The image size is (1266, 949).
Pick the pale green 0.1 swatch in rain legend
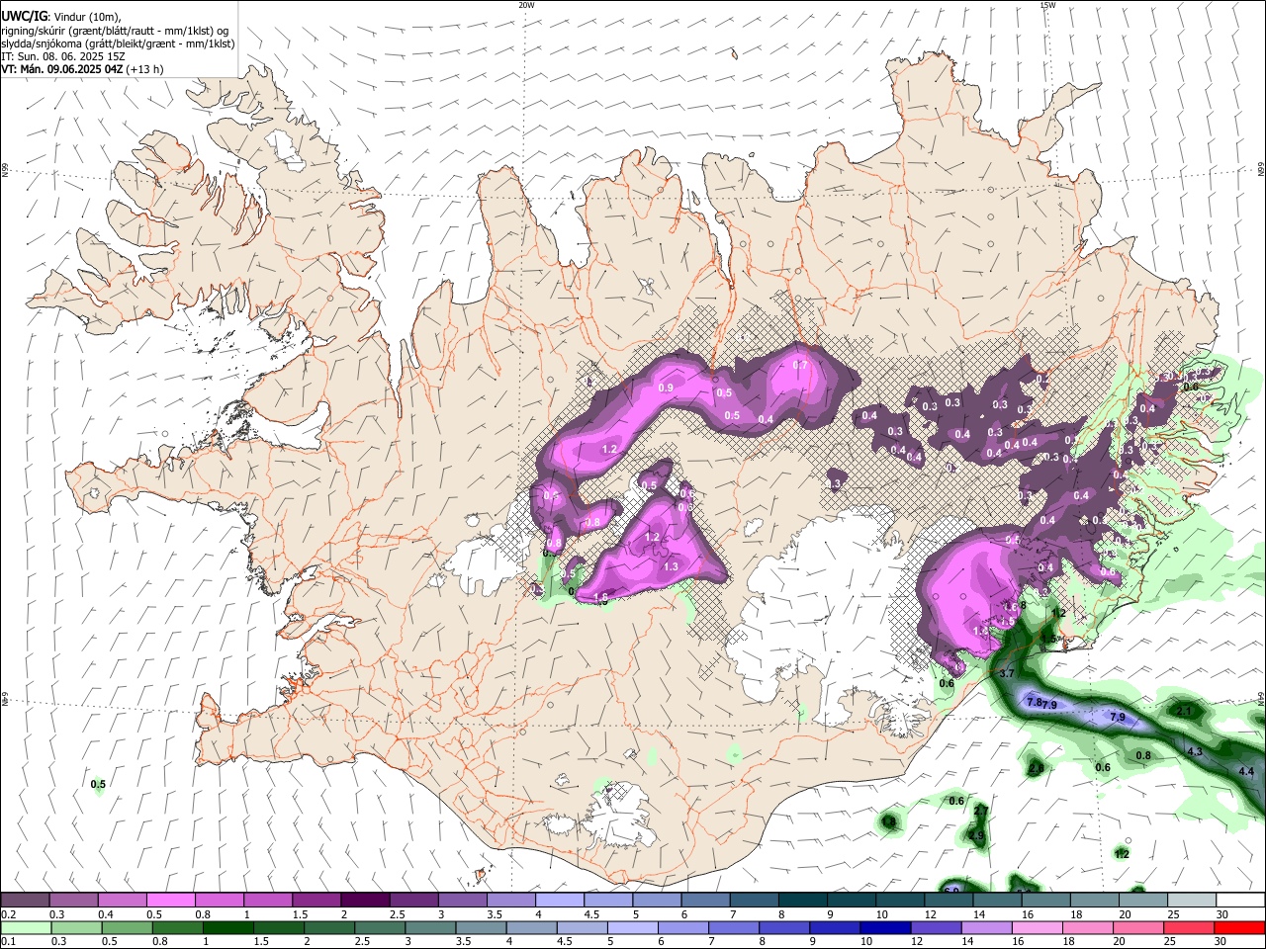26,927
